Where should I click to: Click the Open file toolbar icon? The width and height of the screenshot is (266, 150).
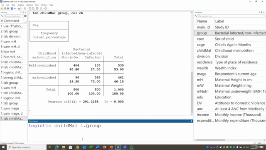click(x=2, y=8)
